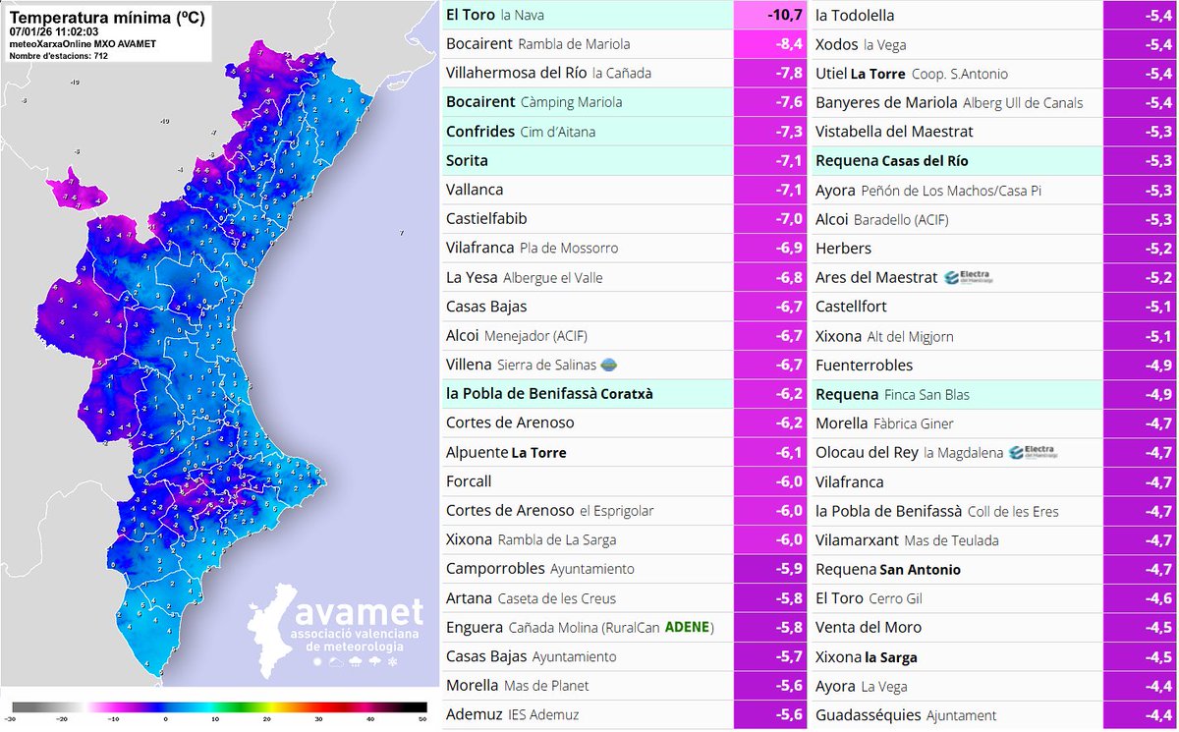Click the cloud icon in the AVAMET logo
The height and width of the screenshot is (732, 1179).
[x=336, y=661]
